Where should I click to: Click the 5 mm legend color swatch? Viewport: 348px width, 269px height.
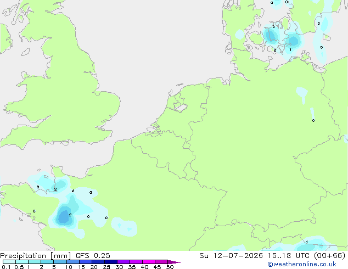[60, 262]
